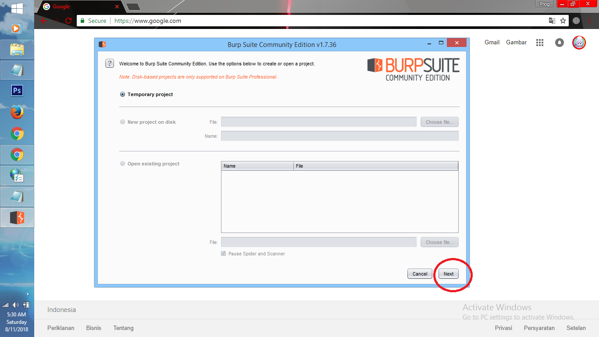Open the Chrome three-dot menu

click(590, 20)
